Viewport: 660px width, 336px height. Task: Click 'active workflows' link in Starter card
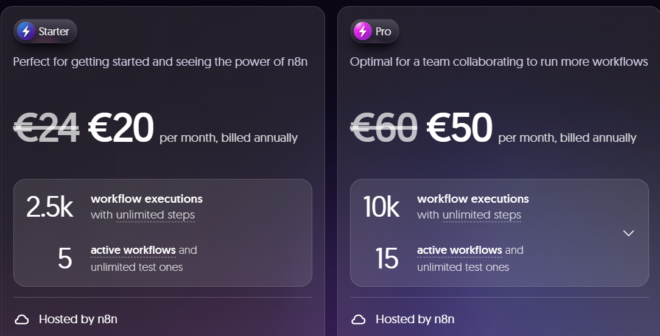click(x=133, y=250)
